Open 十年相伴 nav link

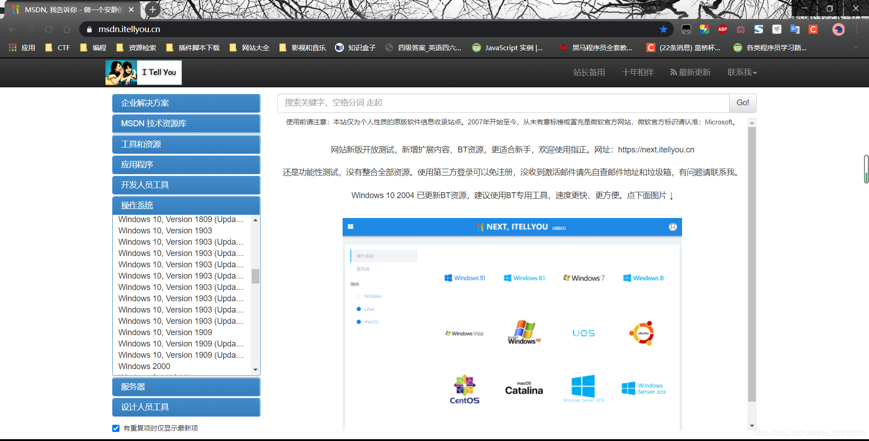[638, 72]
